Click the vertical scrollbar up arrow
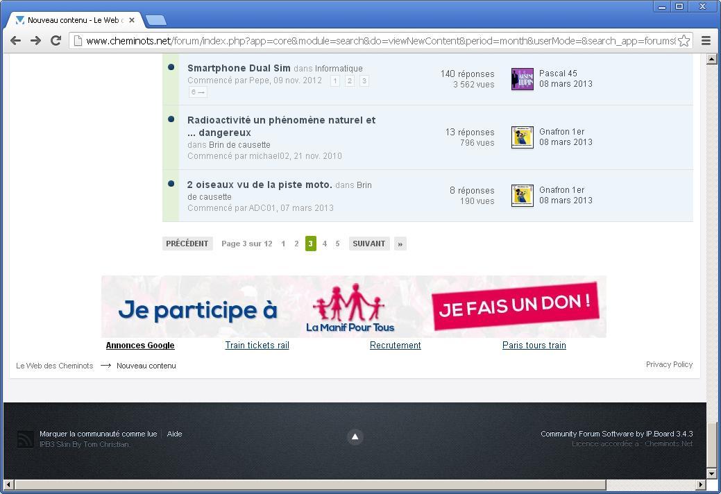721x494 pixels. coord(711,59)
